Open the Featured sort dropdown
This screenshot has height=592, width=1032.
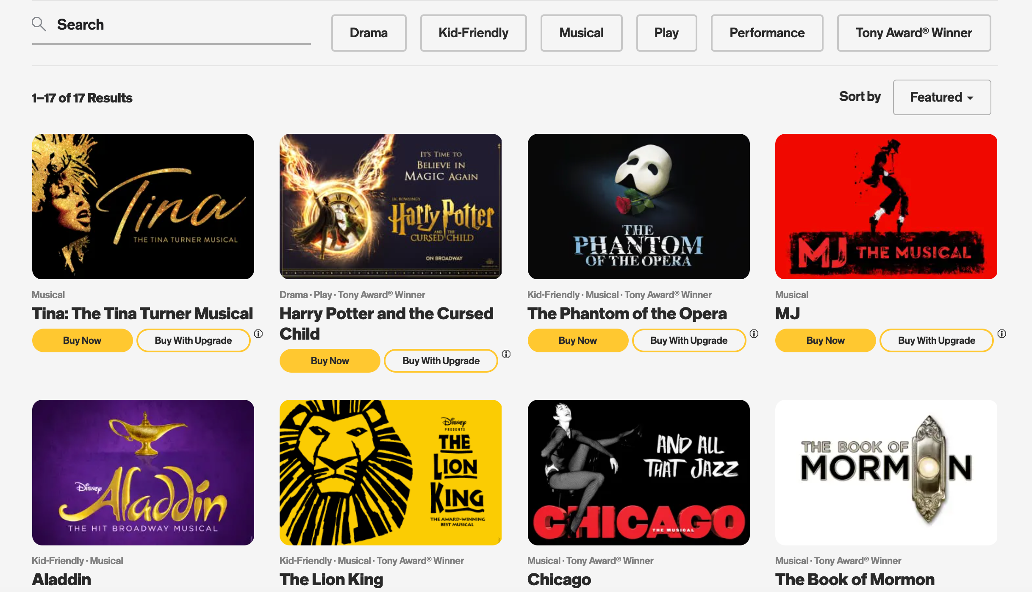pos(942,97)
